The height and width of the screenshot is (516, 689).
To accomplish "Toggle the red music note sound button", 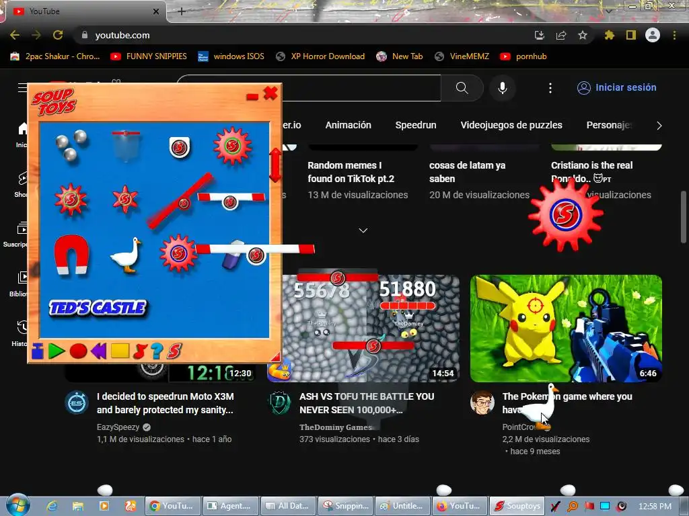I will (x=140, y=351).
